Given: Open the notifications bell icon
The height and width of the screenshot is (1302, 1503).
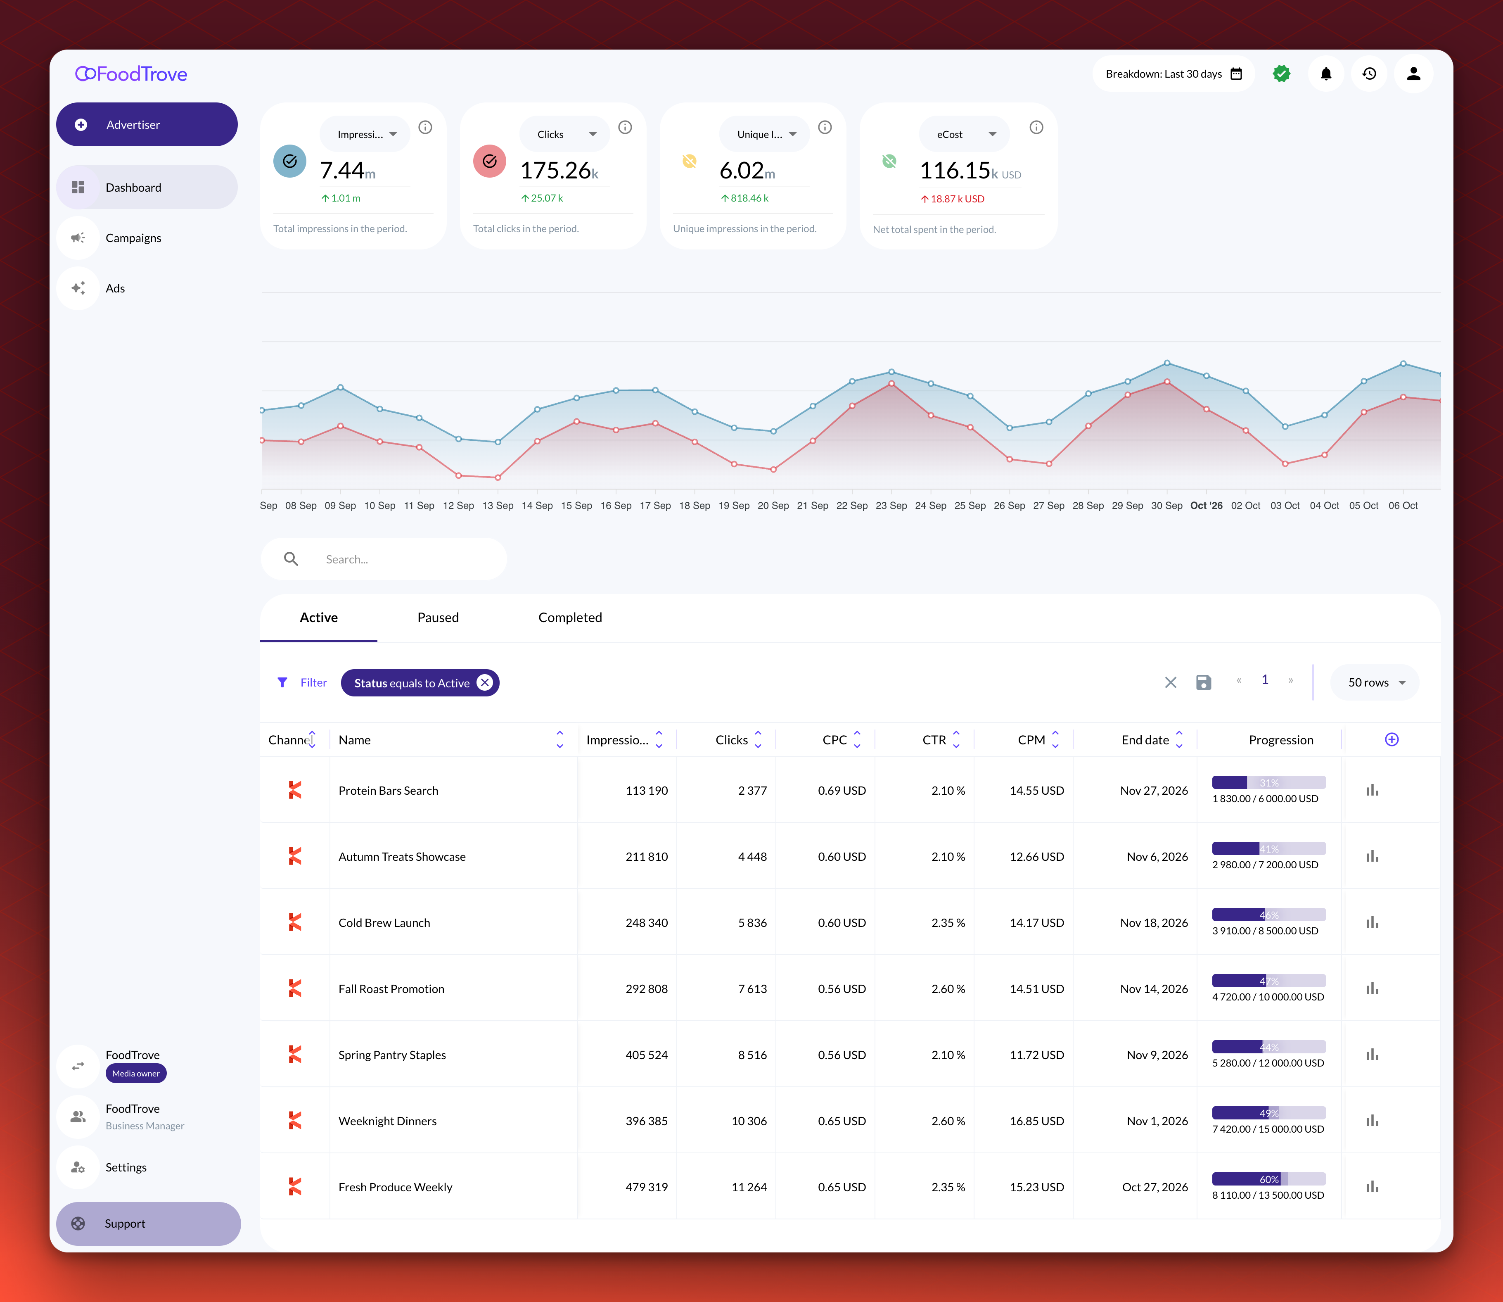Looking at the screenshot, I should point(1326,74).
